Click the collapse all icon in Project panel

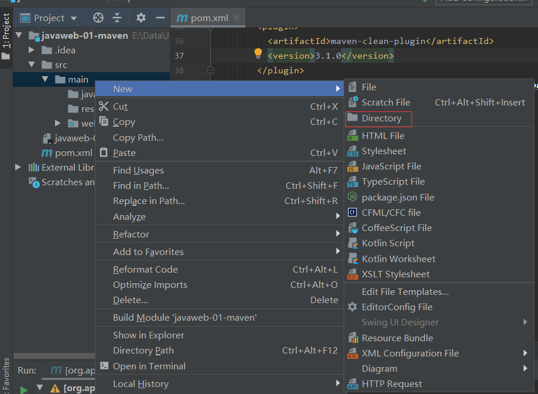[117, 18]
